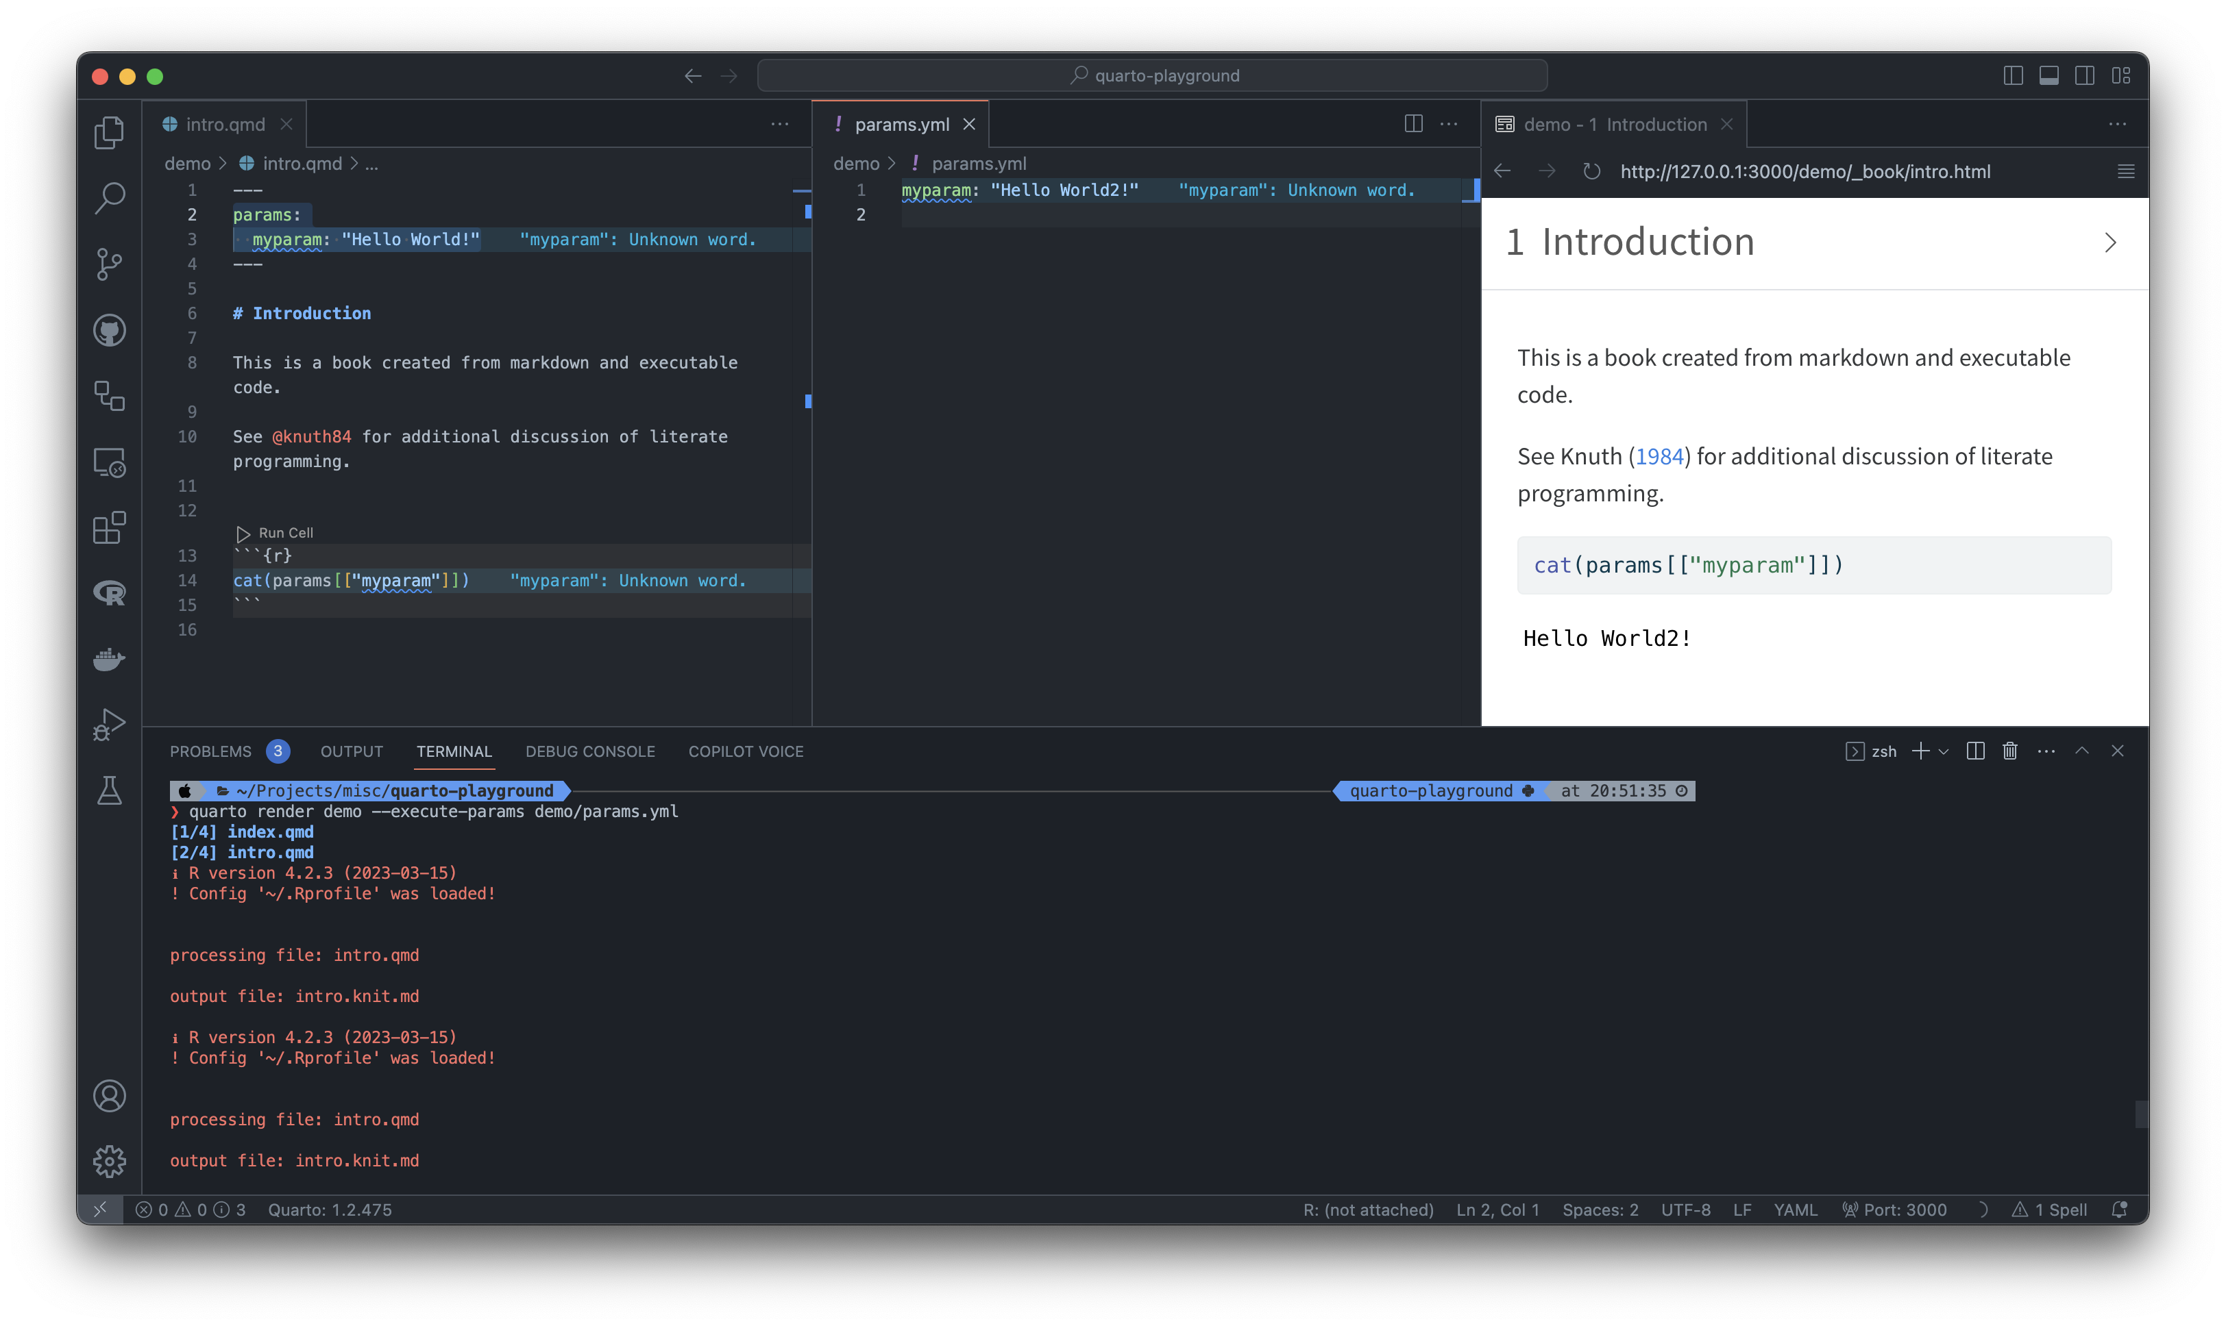Select LF end of line sequence

point(1741,1210)
